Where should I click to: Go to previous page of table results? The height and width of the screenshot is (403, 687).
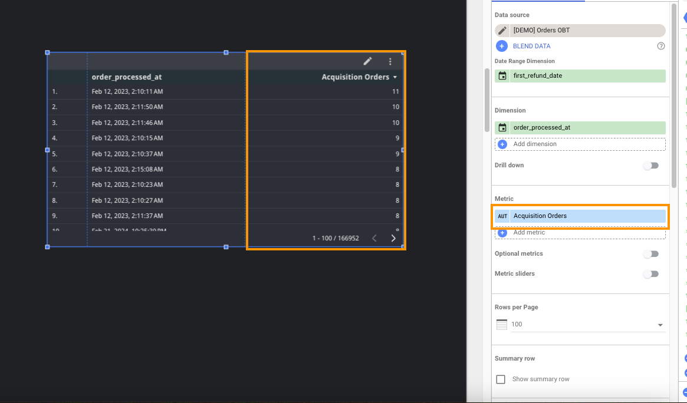tap(374, 238)
